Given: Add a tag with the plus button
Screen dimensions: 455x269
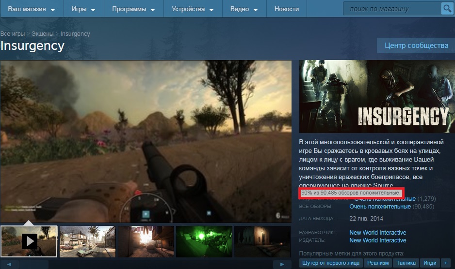Looking at the screenshot, I should pos(446,263).
